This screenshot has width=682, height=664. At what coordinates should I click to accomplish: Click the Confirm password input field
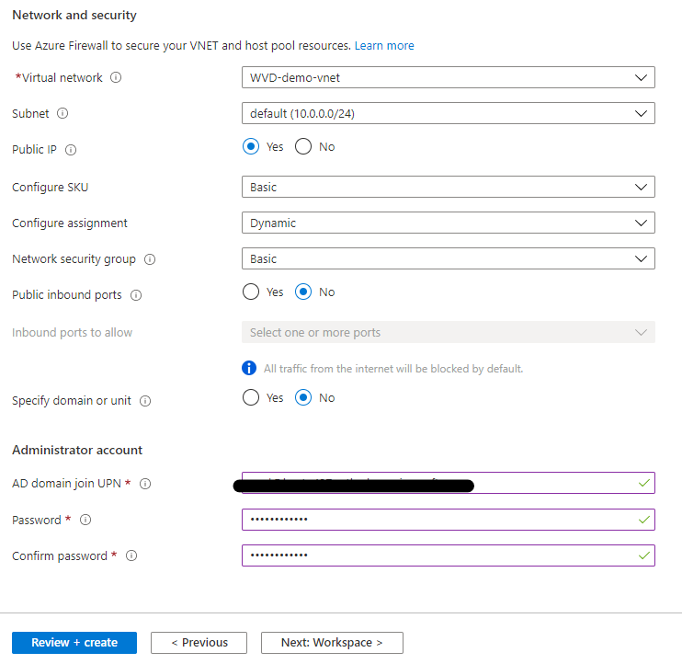(449, 555)
